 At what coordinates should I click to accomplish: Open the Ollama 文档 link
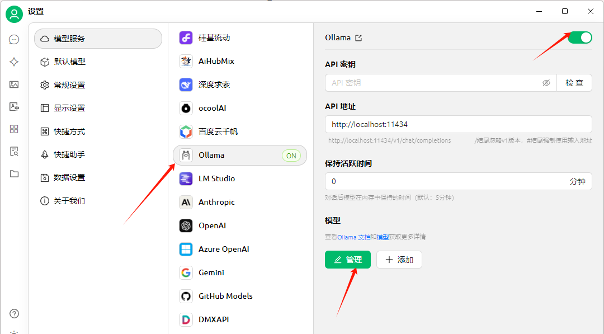pyautogui.click(x=354, y=237)
